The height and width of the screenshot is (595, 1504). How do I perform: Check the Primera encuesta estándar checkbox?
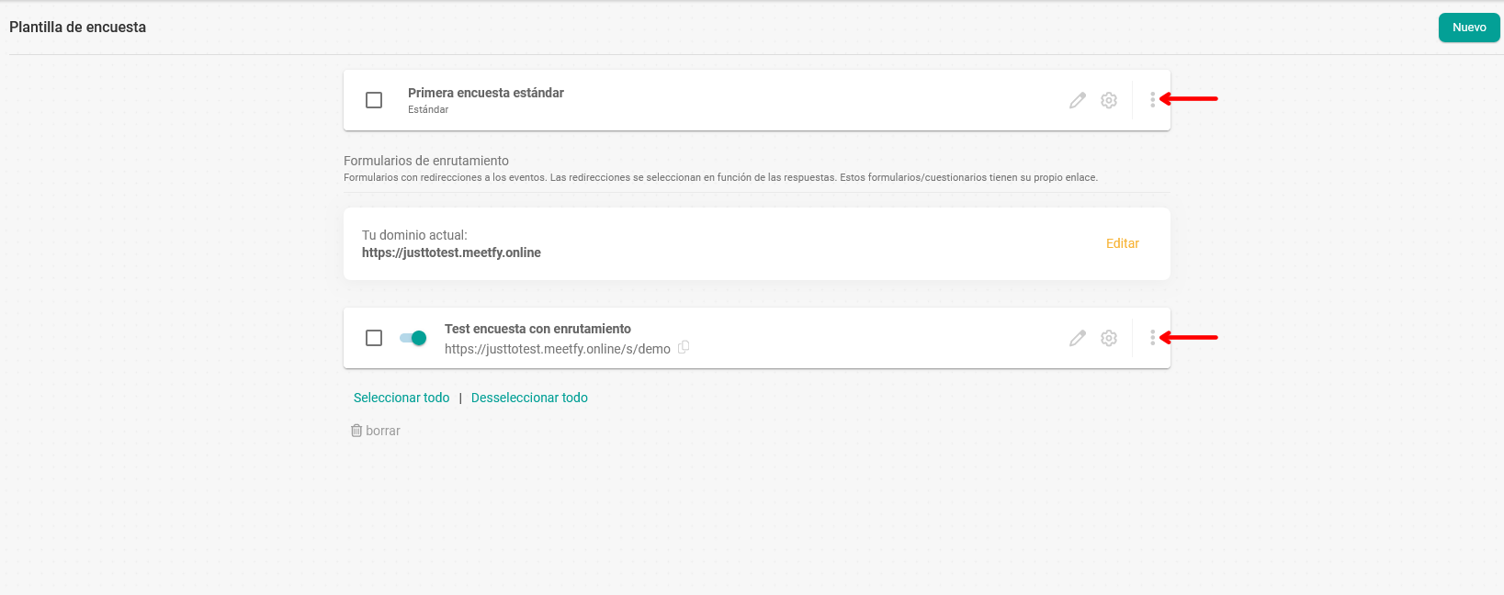pos(374,100)
